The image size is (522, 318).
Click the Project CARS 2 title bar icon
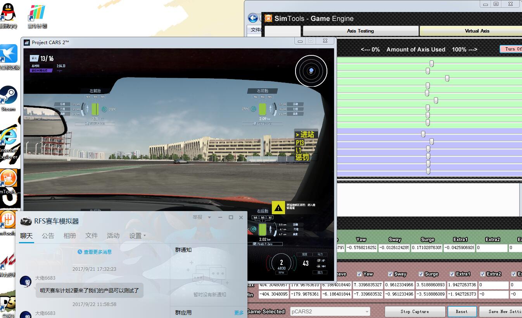tap(27, 42)
